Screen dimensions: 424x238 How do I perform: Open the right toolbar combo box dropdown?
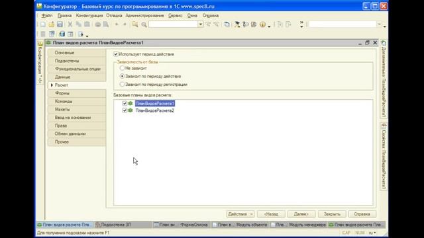tap(379, 24)
